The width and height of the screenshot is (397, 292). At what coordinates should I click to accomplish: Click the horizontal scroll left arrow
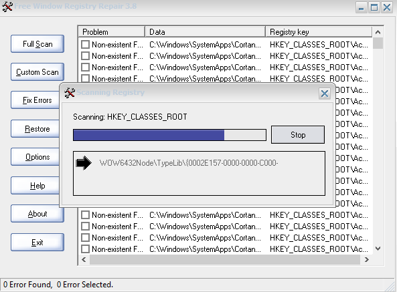(84, 259)
